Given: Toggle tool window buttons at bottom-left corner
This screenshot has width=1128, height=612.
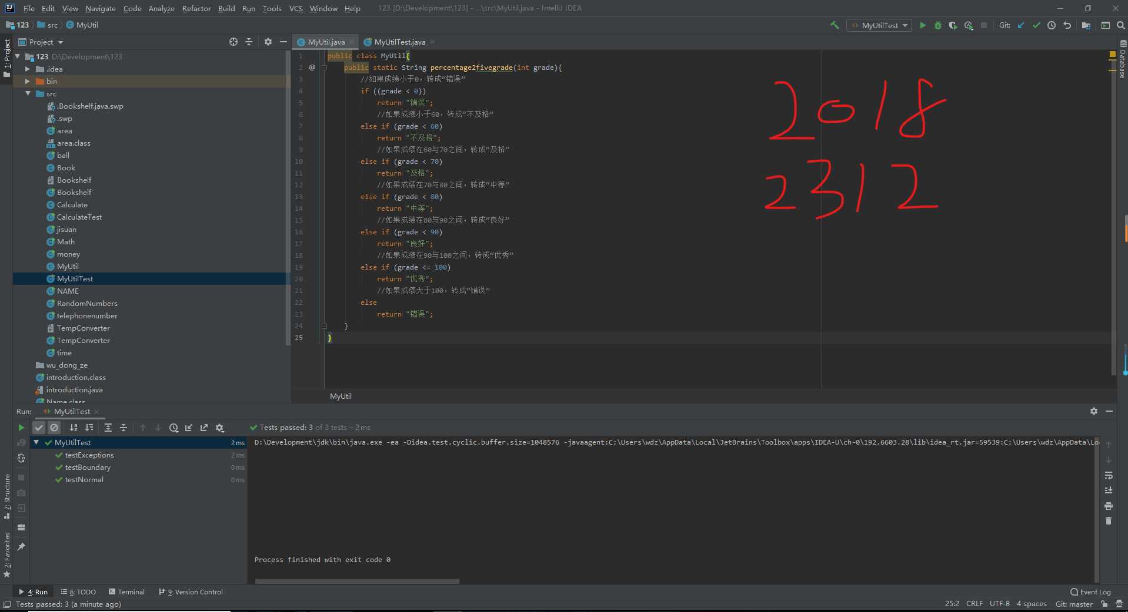Looking at the screenshot, I should tap(7, 604).
